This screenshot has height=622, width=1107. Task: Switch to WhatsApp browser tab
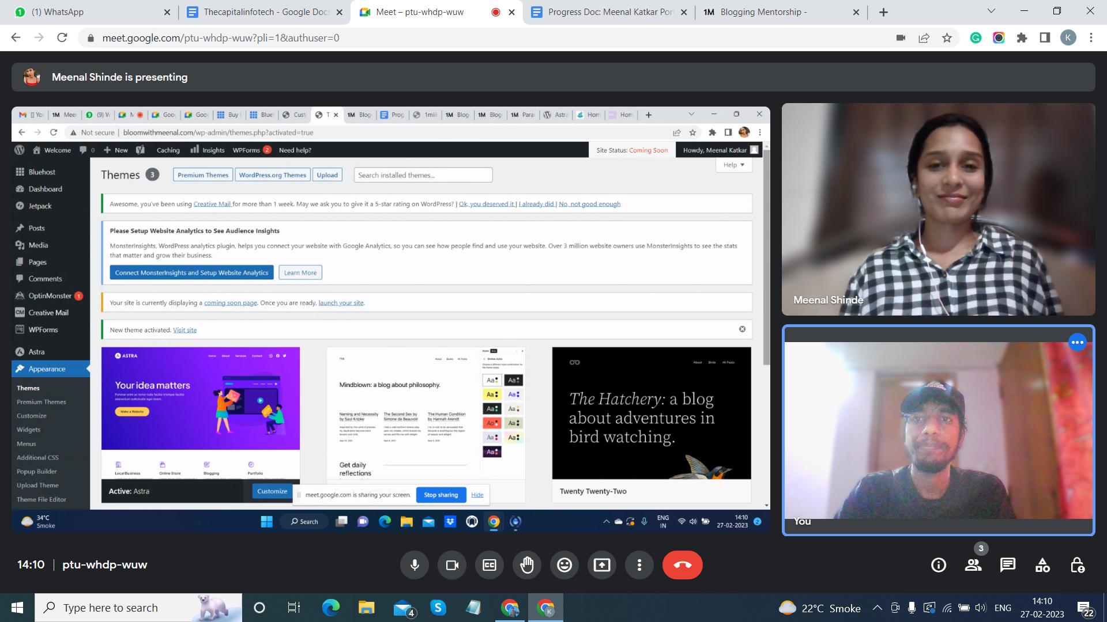tap(92, 12)
